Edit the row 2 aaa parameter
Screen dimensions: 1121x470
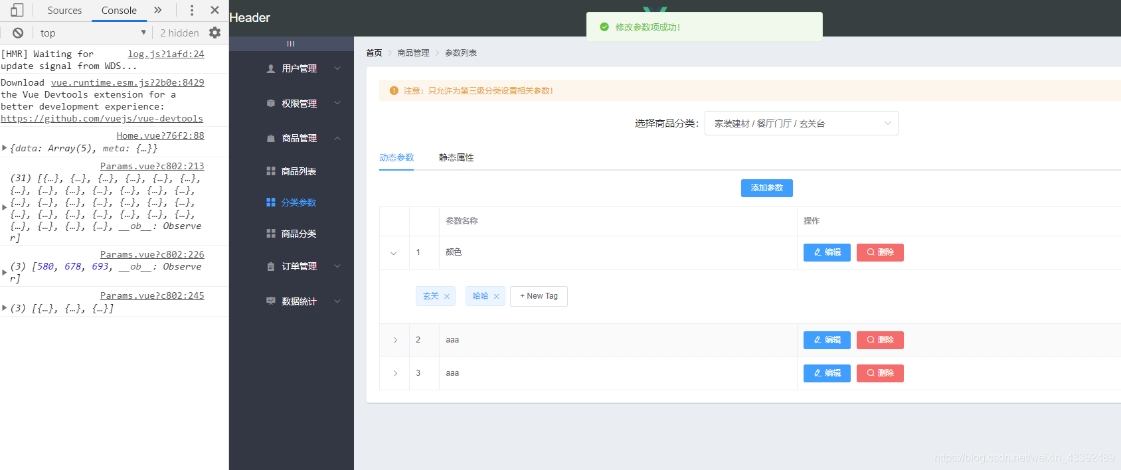827,340
